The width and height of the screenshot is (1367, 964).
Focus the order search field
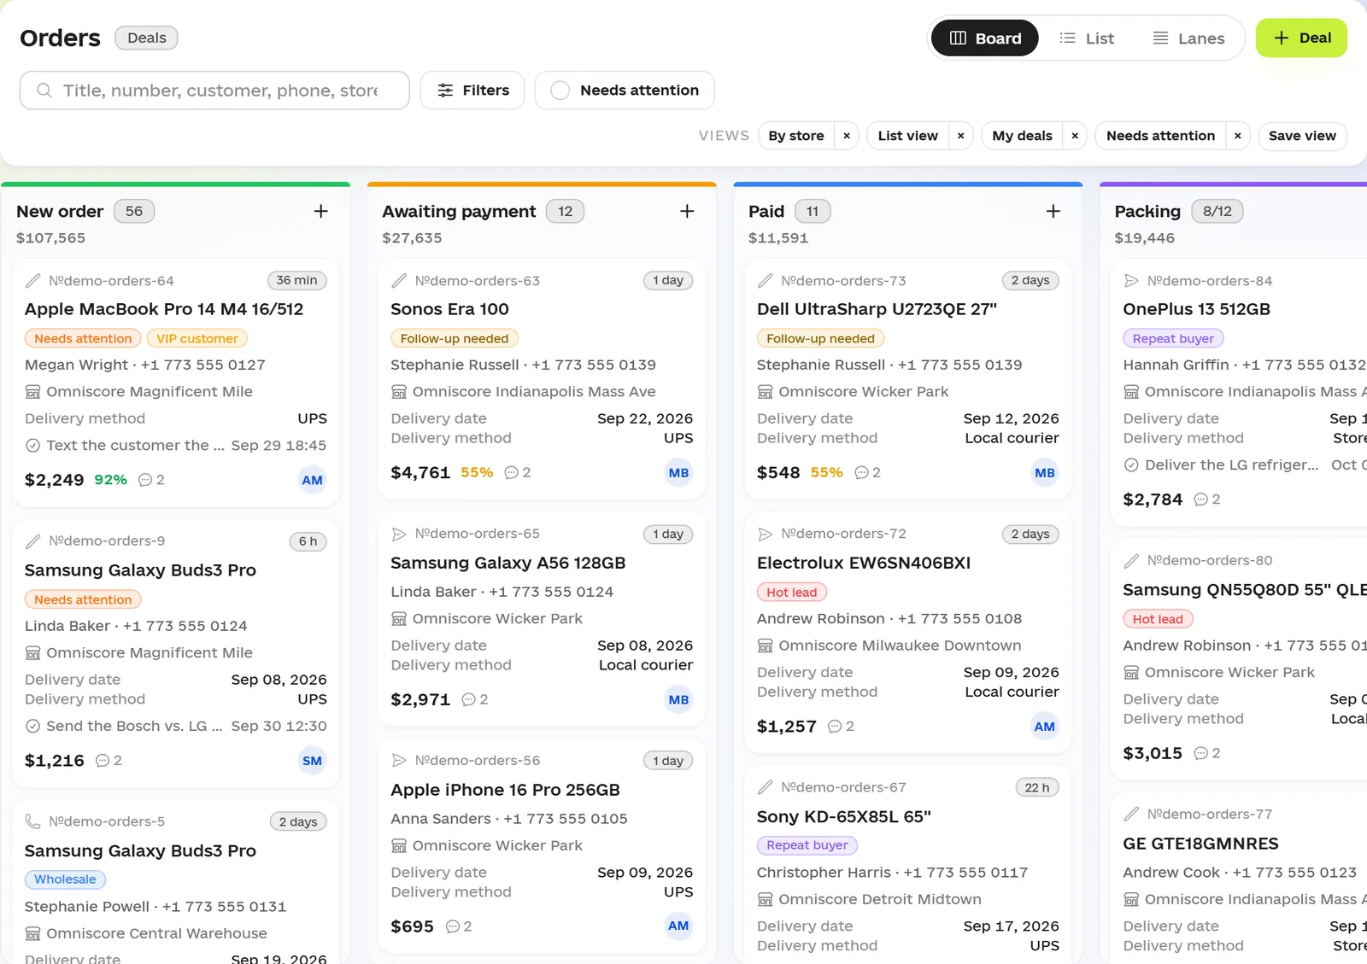pos(214,91)
